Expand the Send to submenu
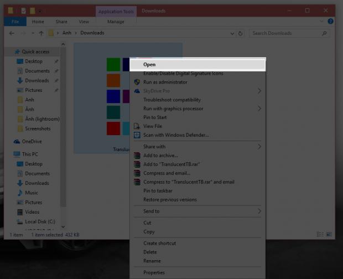The width and height of the screenshot is (343, 279). [x=259, y=211]
